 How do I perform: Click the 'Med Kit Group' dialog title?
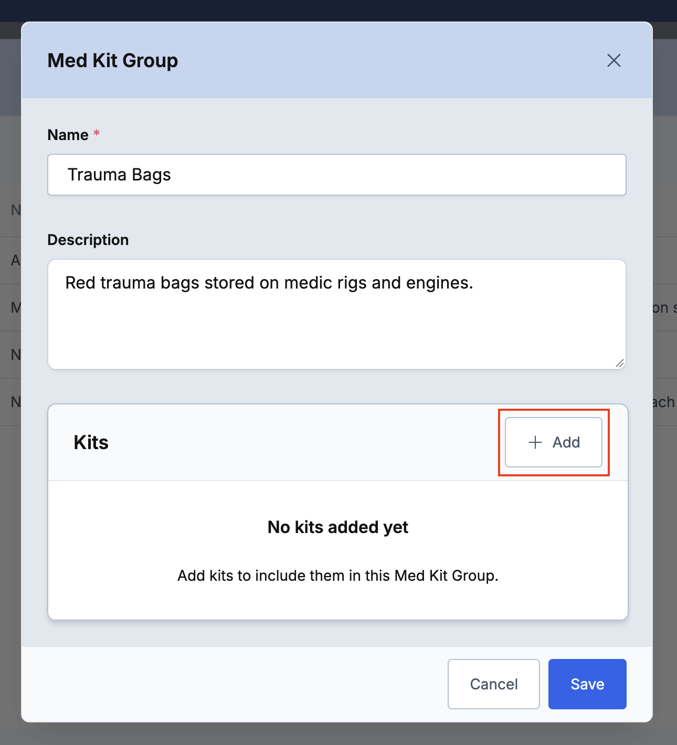(113, 60)
